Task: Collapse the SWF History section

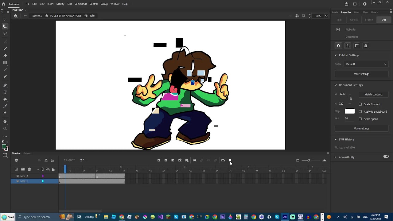Action: 336,139
